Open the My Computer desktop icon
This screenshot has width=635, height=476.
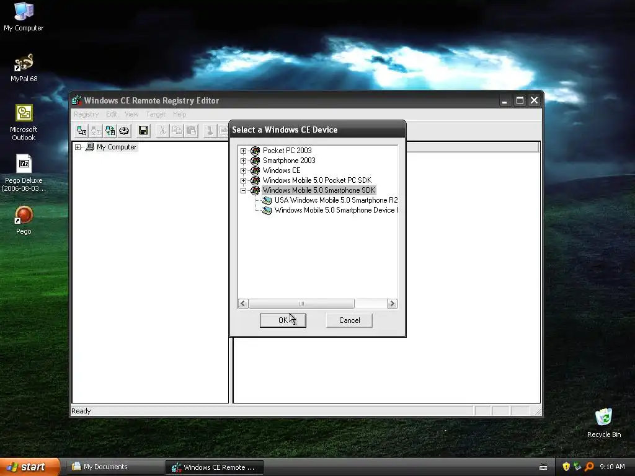click(24, 11)
